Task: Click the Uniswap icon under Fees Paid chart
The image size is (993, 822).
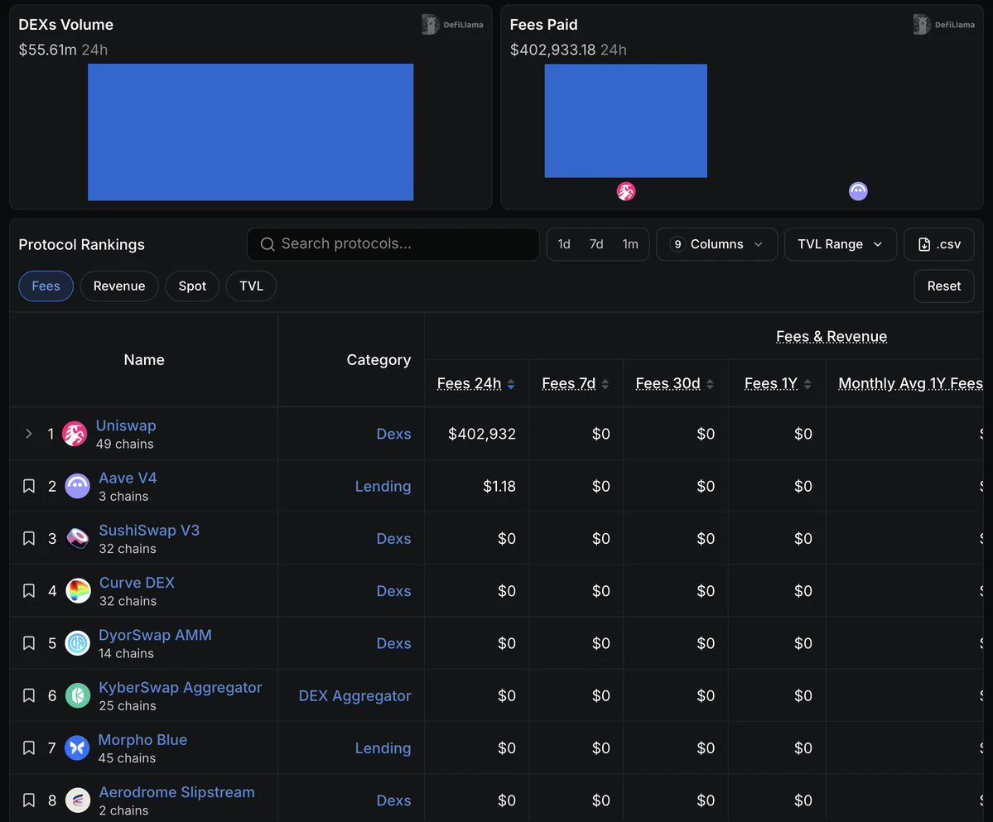Action: pos(625,191)
